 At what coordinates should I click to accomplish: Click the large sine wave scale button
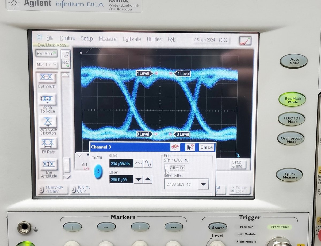coord(148,163)
